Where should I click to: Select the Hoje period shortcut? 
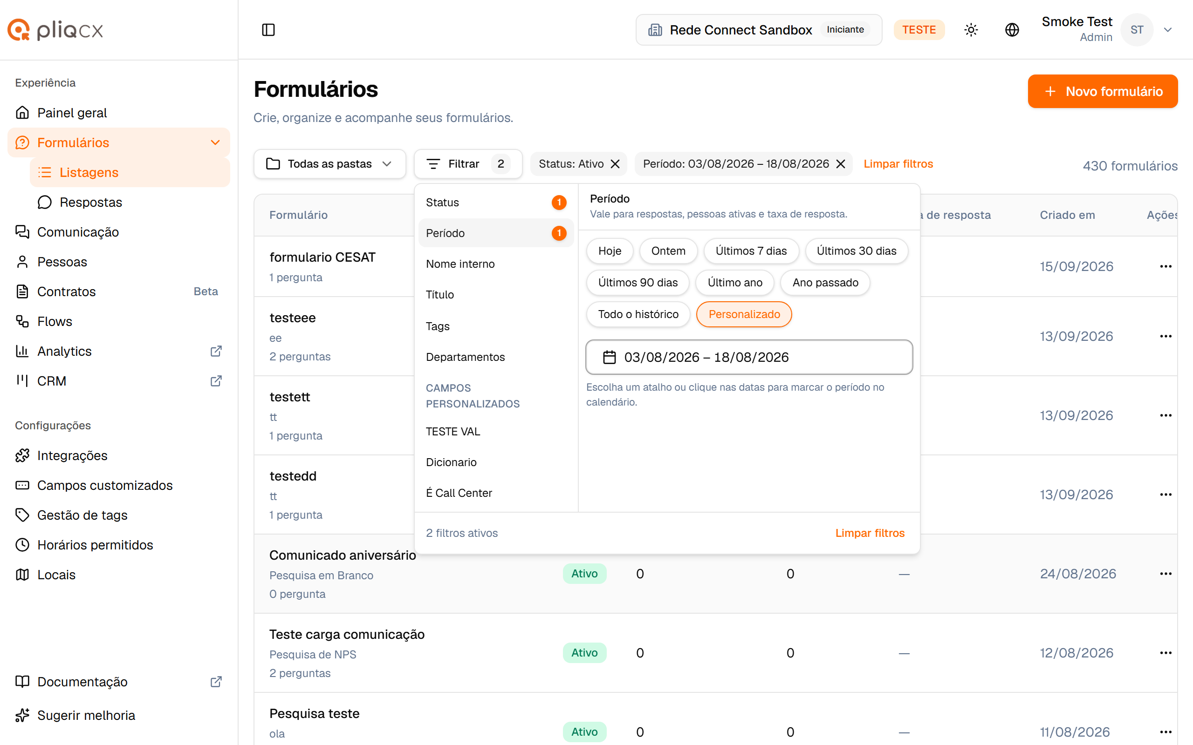click(x=610, y=251)
